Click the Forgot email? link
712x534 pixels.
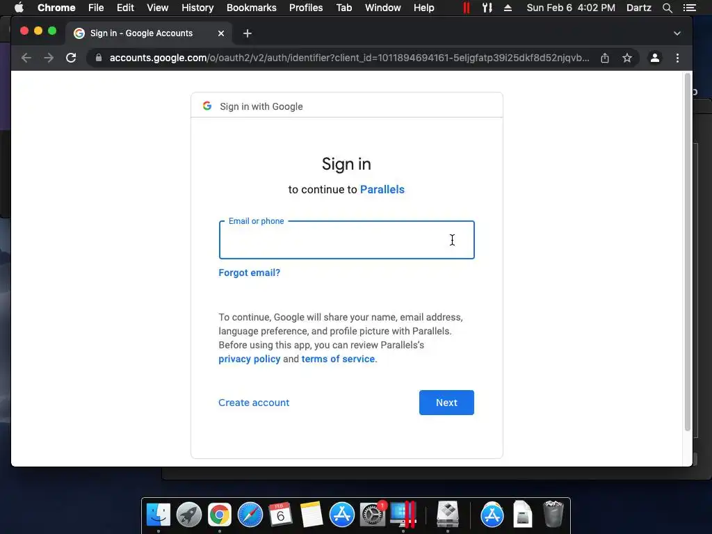(250, 273)
